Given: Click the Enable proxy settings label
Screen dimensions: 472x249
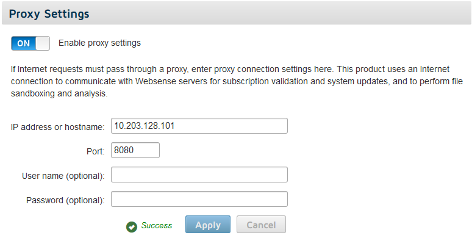Looking at the screenshot, I should coord(99,43).
